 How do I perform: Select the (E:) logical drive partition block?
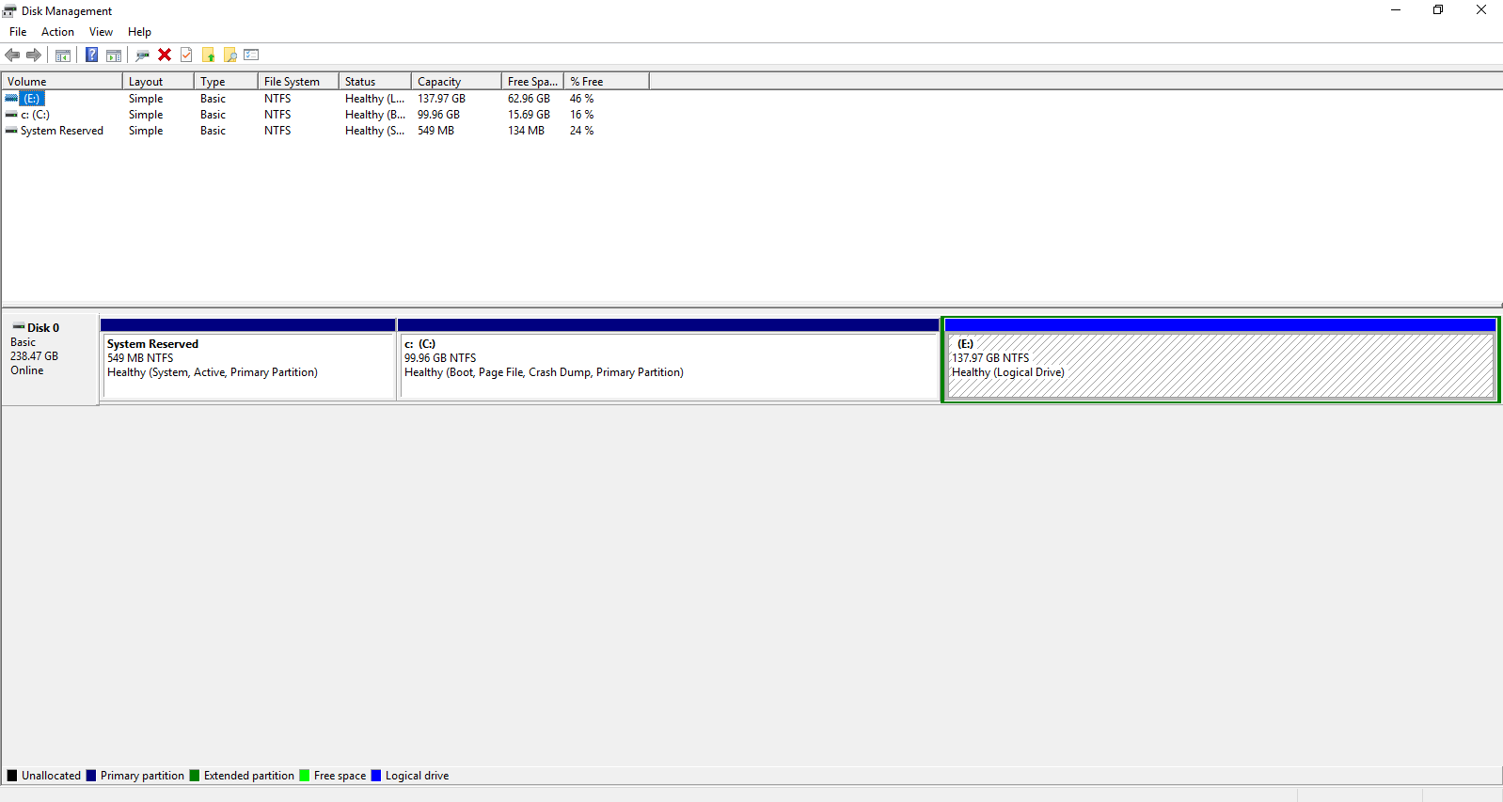[x=1221, y=360]
